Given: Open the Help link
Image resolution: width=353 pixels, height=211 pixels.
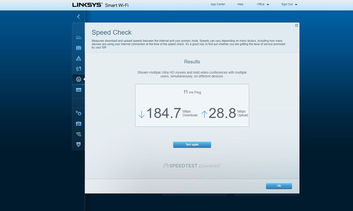Looking at the screenshot, I should pos(241,4).
